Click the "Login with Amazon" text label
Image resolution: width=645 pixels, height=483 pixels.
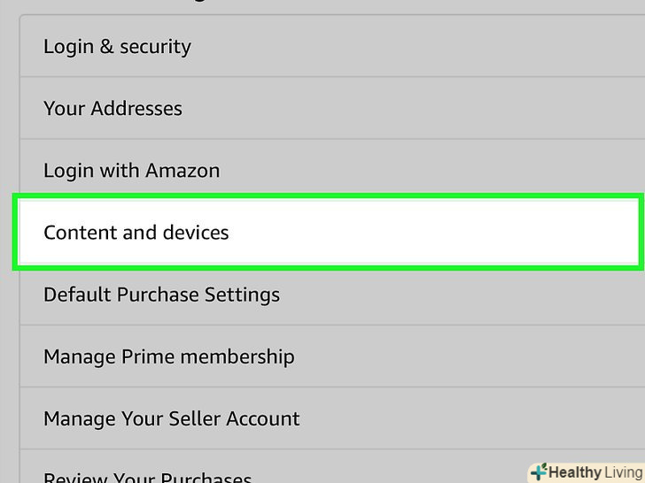tap(131, 171)
